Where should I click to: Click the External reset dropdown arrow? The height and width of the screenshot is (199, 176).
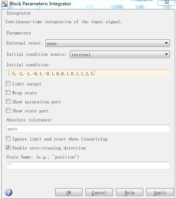[x=166, y=43]
